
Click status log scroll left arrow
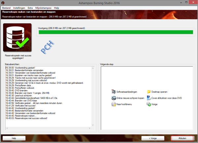[7, 128]
